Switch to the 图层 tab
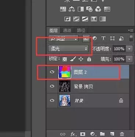Image resolution: width=135 pixels, height=137 pixels. (x=54, y=30)
